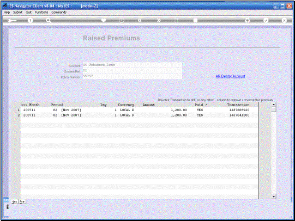Open the Commands menu
The image size is (295, 221).
(x=59, y=12)
